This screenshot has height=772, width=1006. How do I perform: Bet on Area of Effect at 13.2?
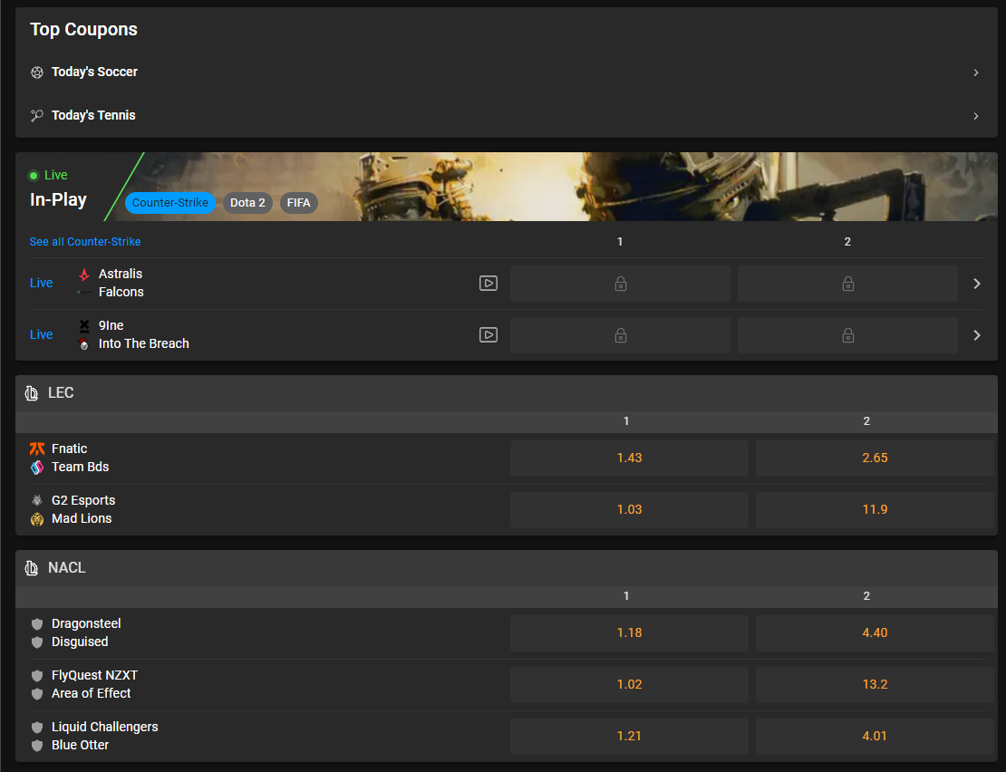875,685
